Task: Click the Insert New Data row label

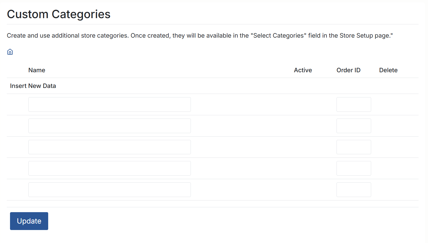Action: 33,86
